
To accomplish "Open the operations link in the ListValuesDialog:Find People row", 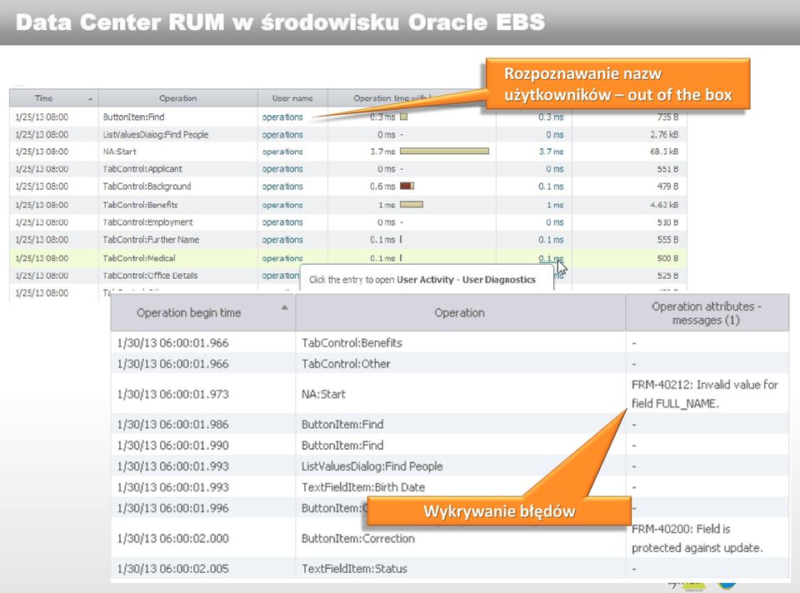I will point(282,135).
